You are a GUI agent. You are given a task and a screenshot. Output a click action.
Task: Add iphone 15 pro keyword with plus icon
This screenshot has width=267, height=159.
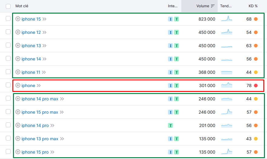pyautogui.click(x=18, y=152)
